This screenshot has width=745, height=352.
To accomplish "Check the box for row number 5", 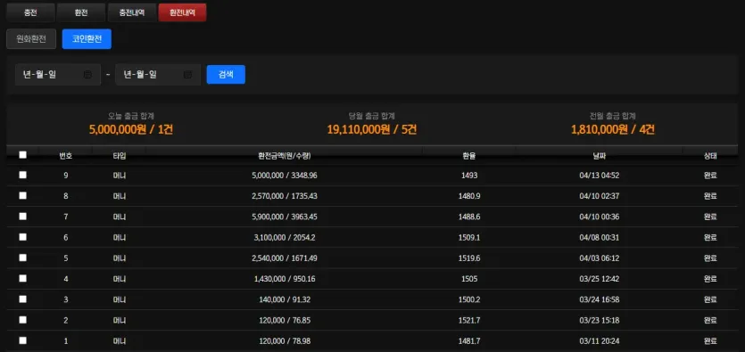I will [x=23, y=258].
